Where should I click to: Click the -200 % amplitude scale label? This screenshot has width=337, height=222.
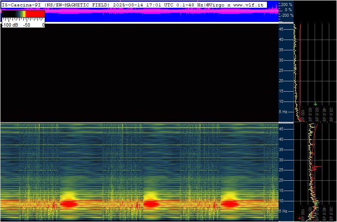pos(286,15)
